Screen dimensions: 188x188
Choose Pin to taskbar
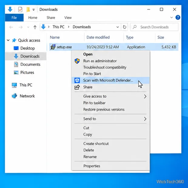coord(110,103)
